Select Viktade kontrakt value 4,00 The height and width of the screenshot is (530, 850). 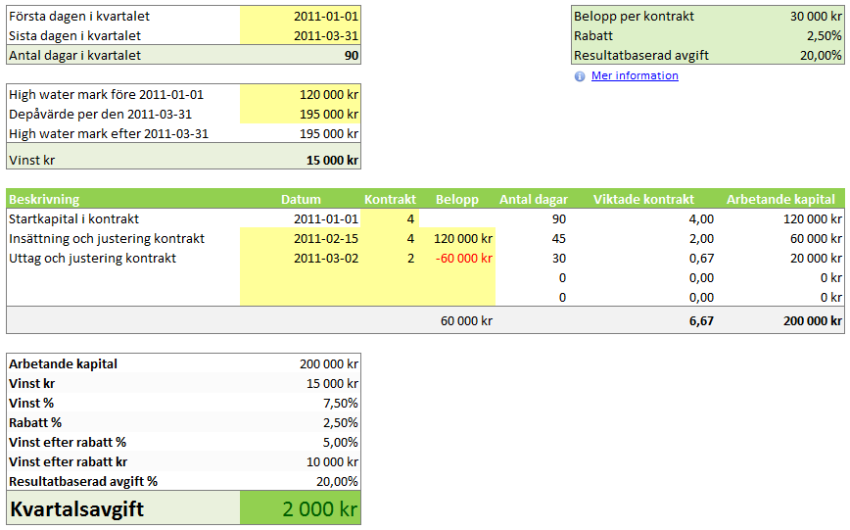pos(701,218)
